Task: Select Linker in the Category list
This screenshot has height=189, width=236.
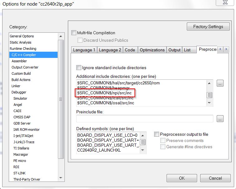Action: pos(16,86)
